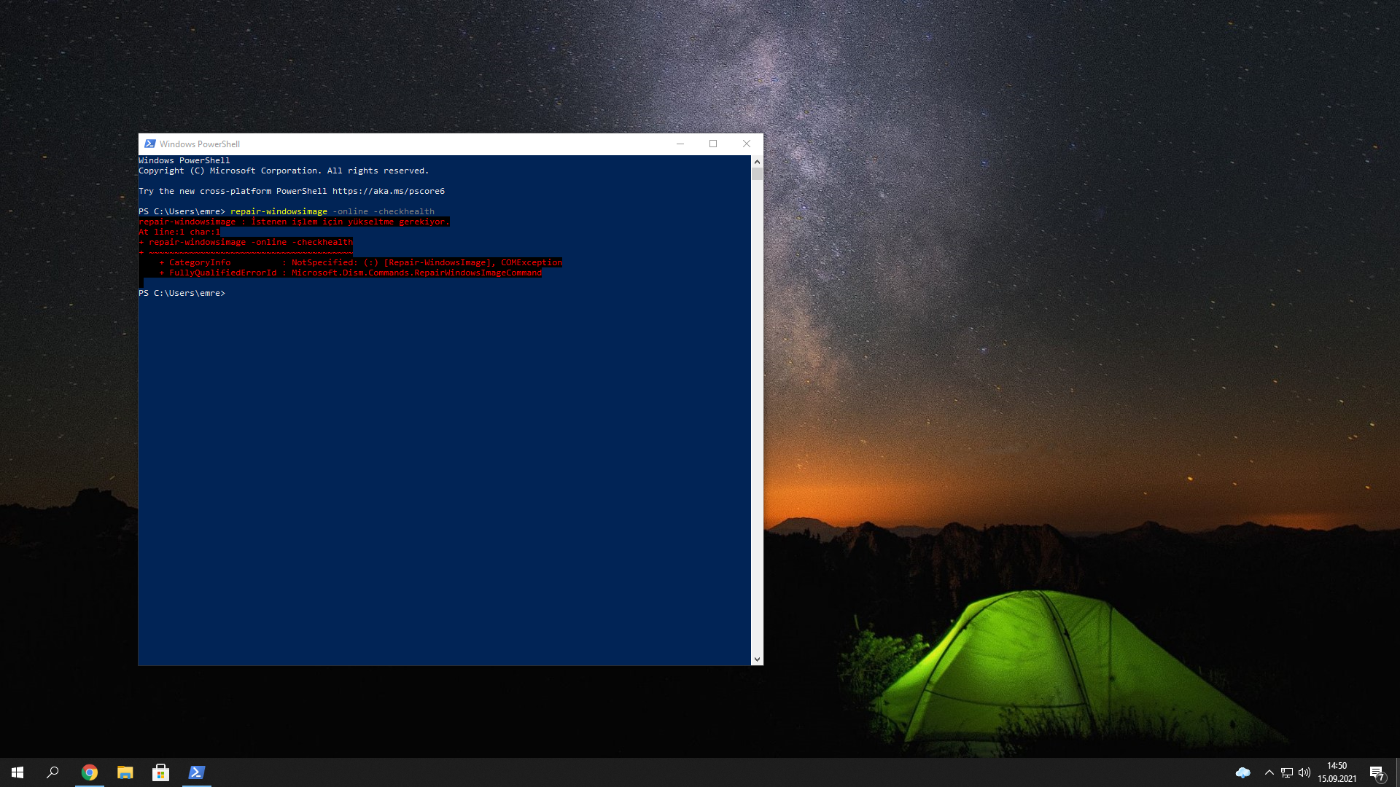Open Microsoft Store from the taskbar

pyautogui.click(x=160, y=772)
